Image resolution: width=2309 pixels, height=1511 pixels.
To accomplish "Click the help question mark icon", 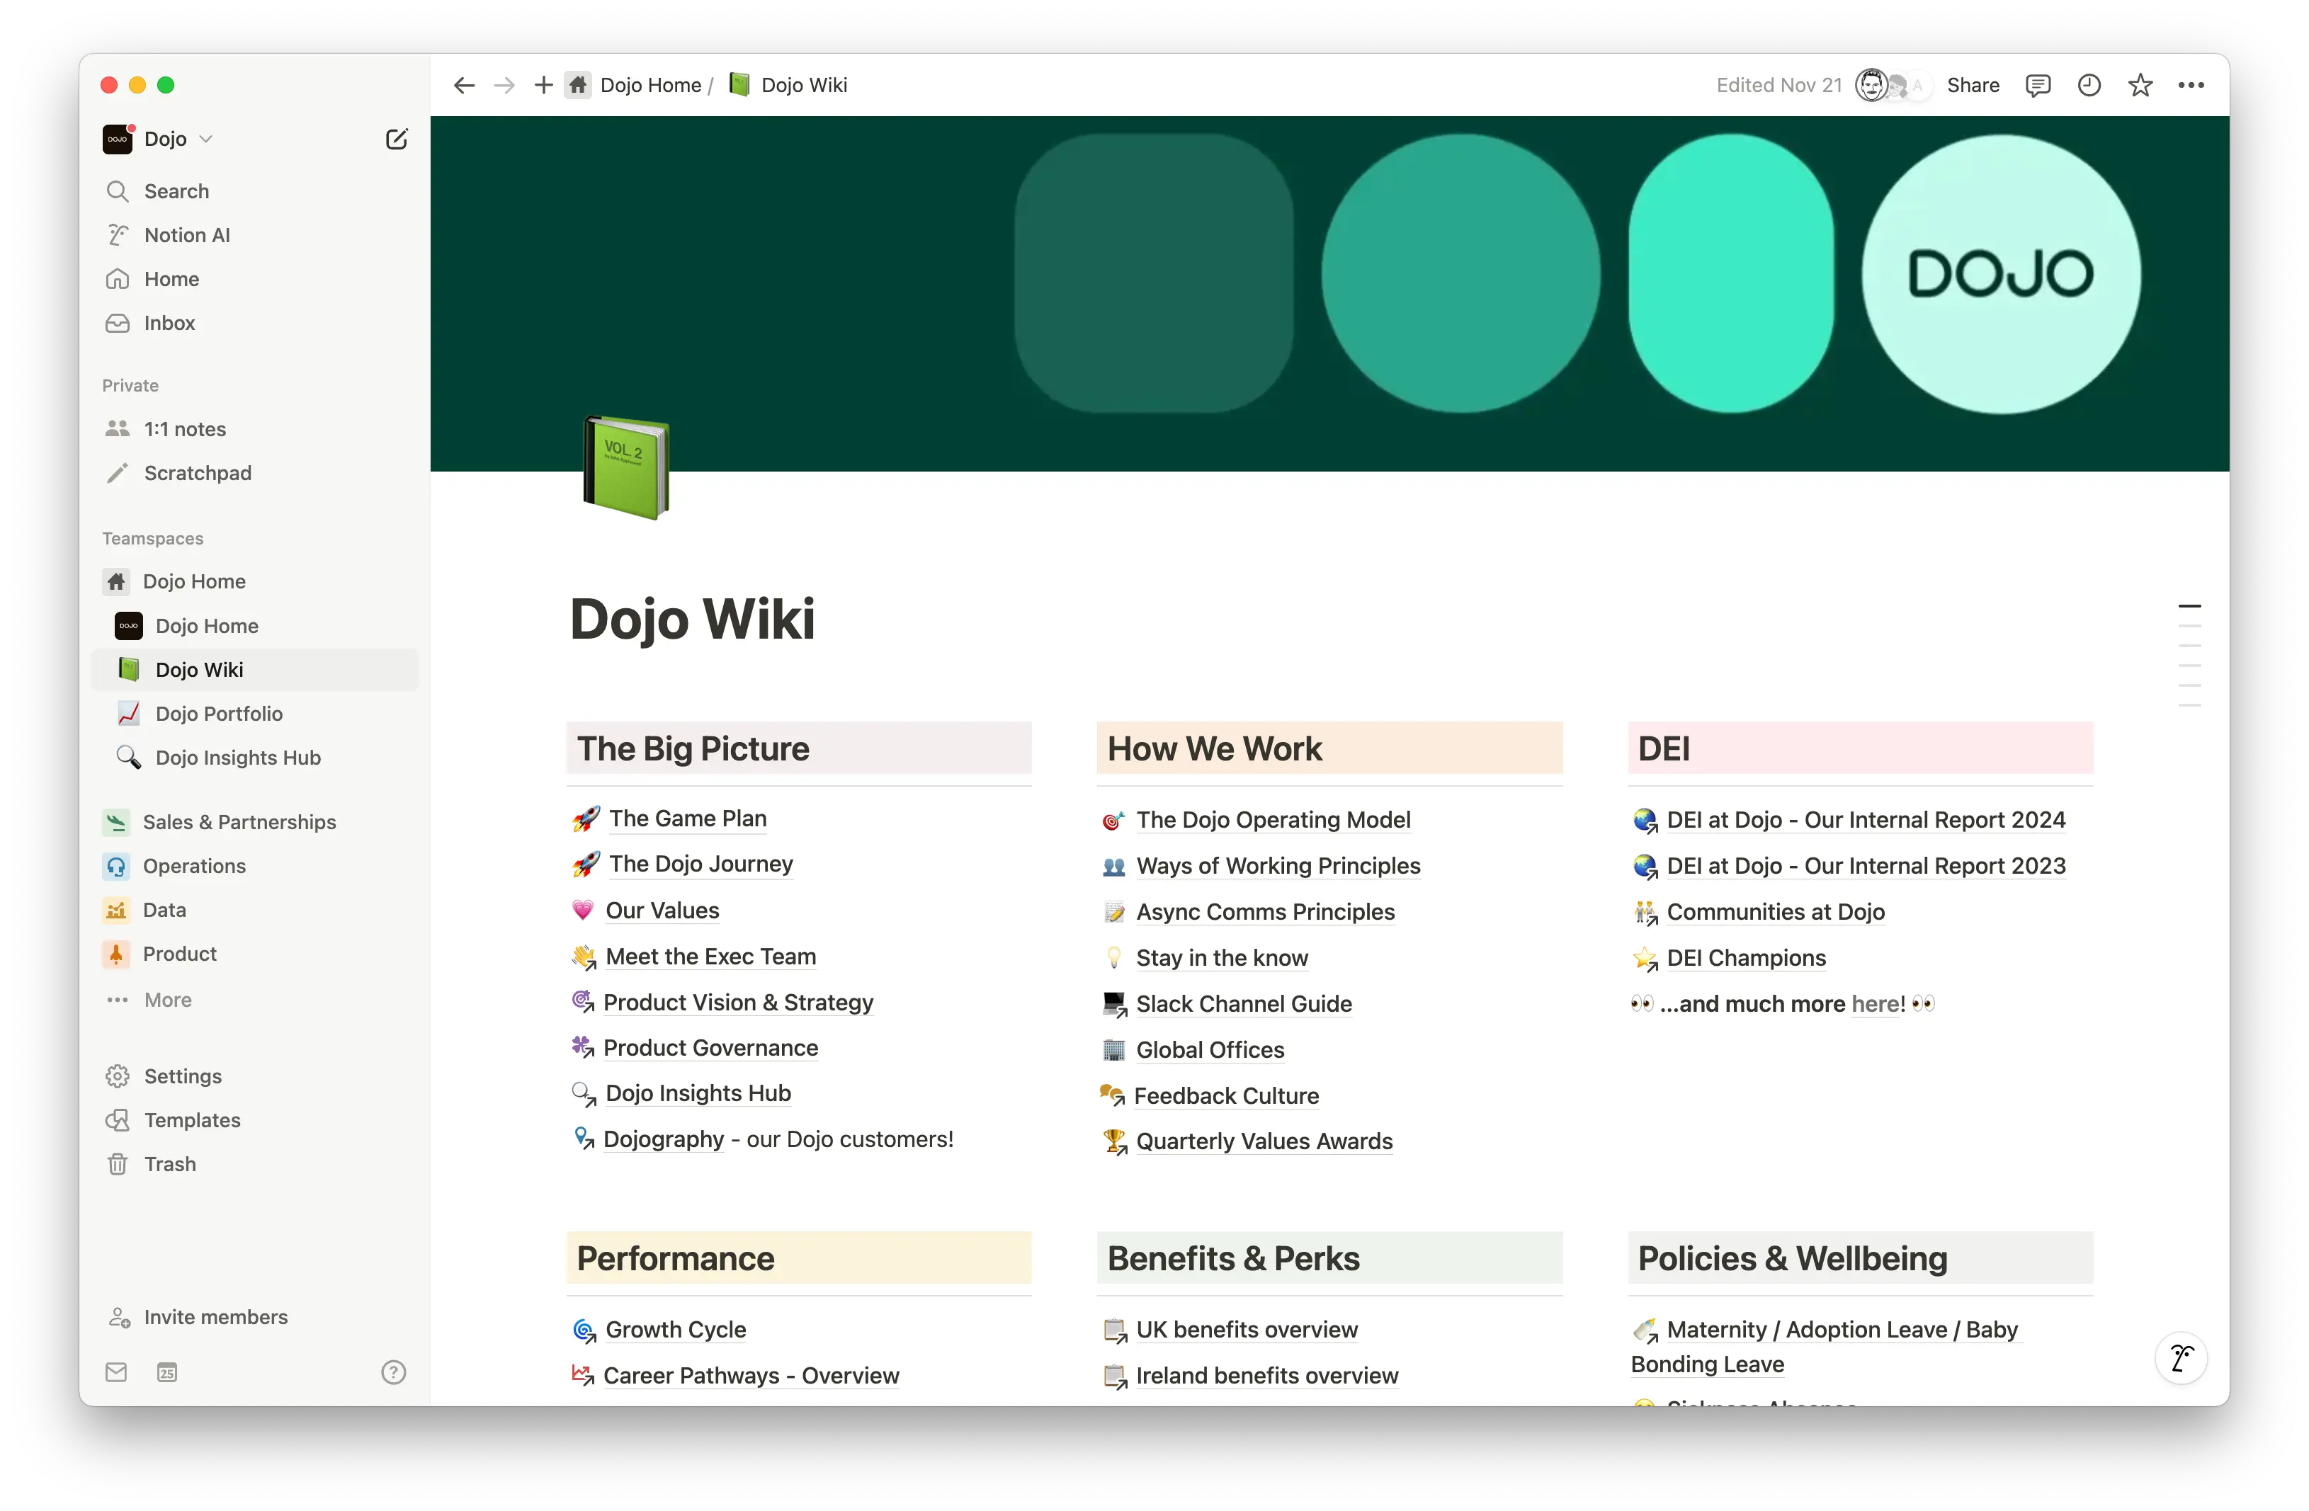I will [393, 1372].
